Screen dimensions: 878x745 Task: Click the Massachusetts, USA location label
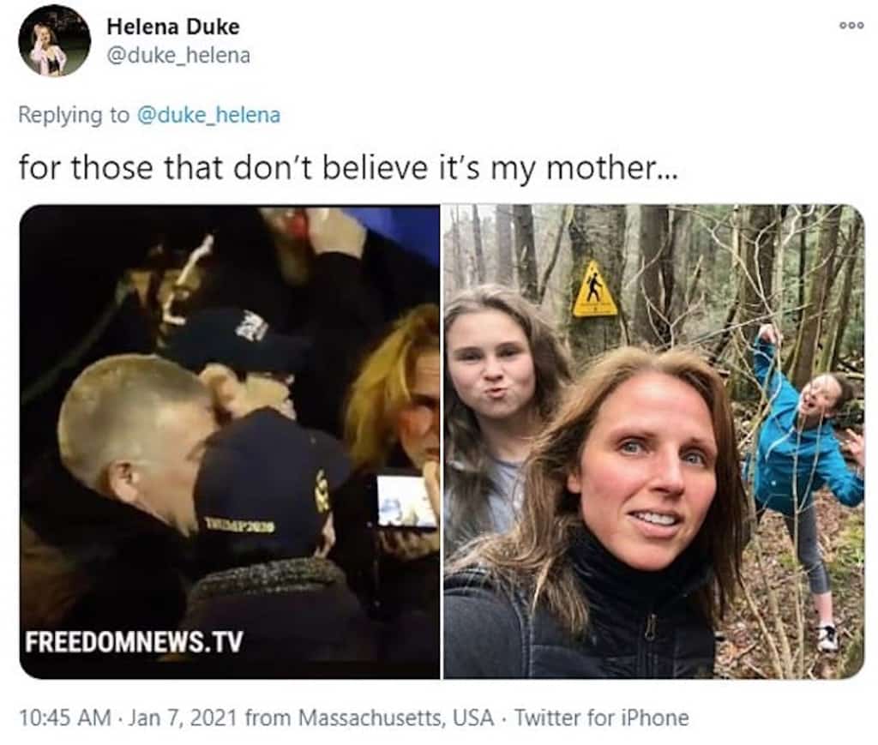[396, 718]
